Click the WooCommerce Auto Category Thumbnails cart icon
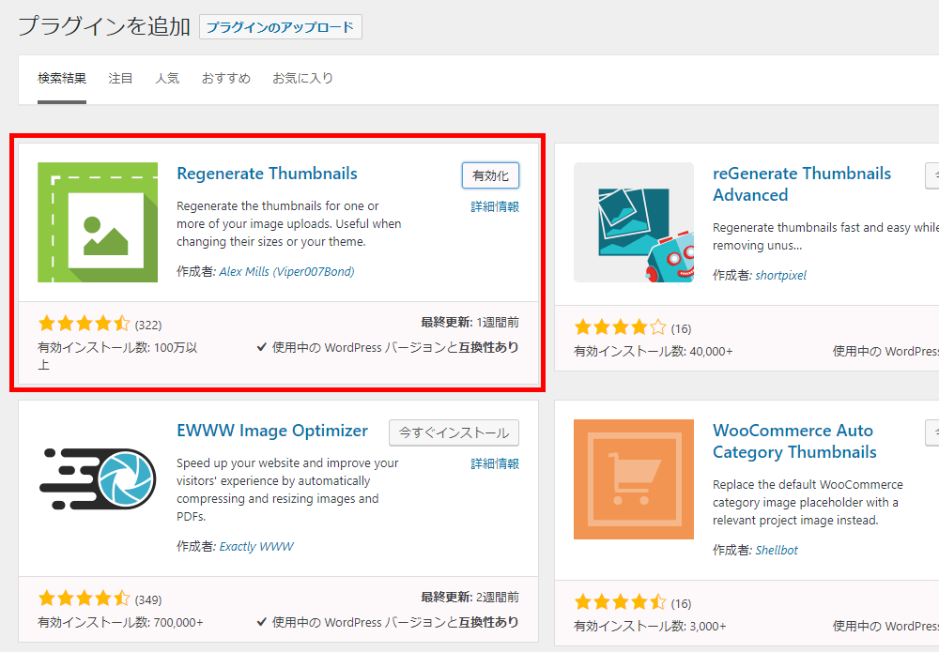Screen dimensions: 939x652 click(634, 479)
